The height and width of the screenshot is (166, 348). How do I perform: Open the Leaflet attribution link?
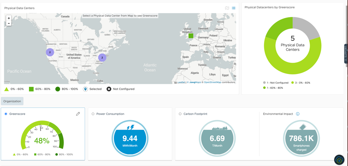click(182, 82)
